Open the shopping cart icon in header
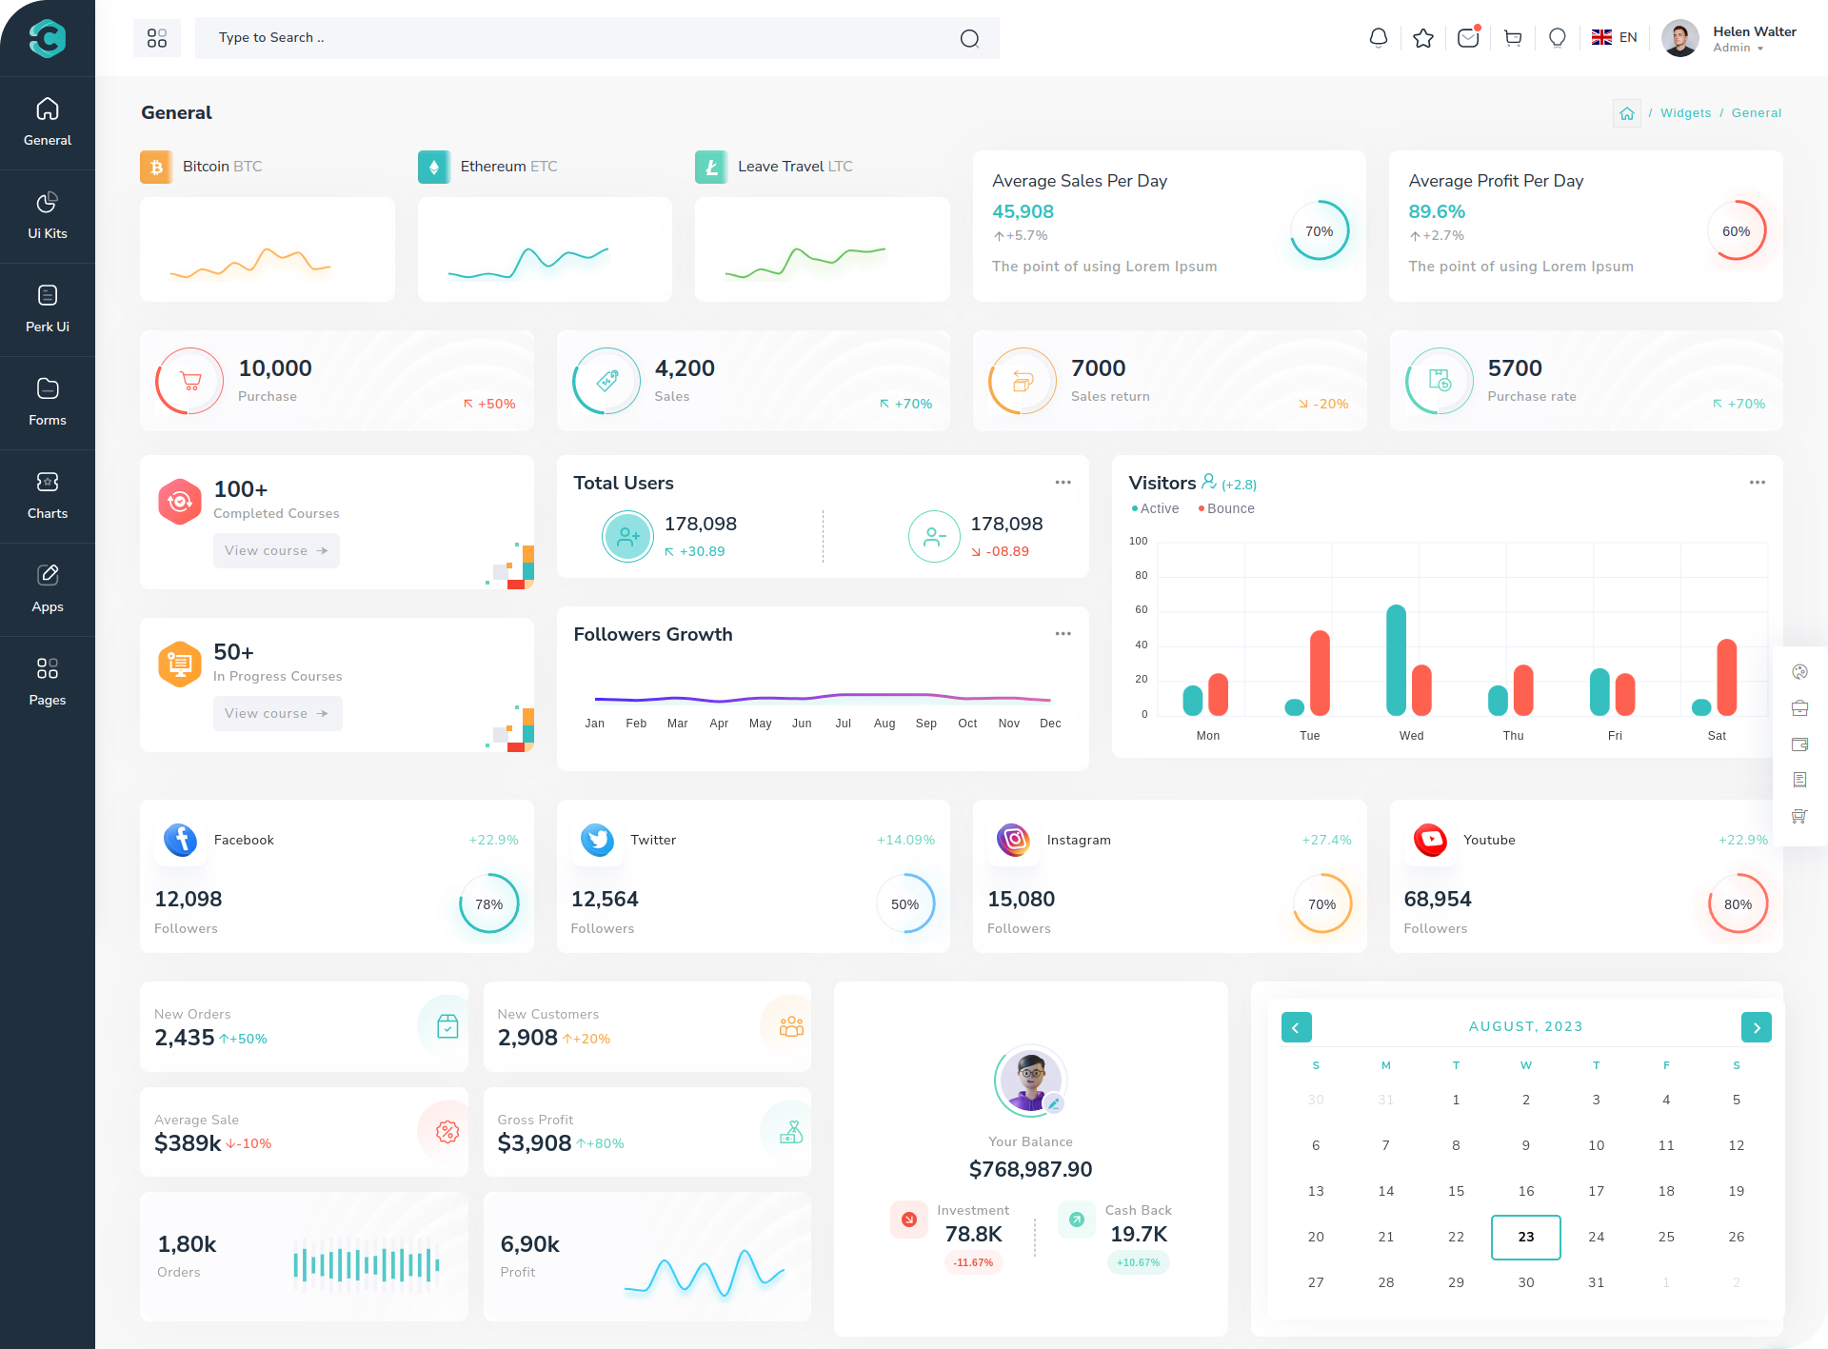 click(x=1513, y=38)
